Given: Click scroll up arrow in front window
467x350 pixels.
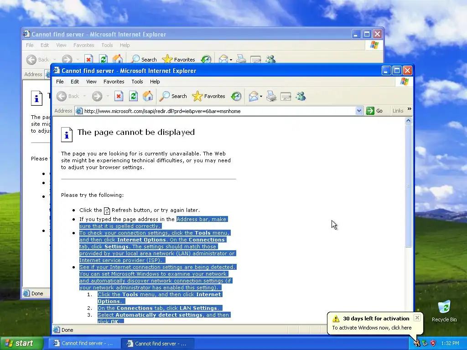Looking at the screenshot, I should coord(408,120).
